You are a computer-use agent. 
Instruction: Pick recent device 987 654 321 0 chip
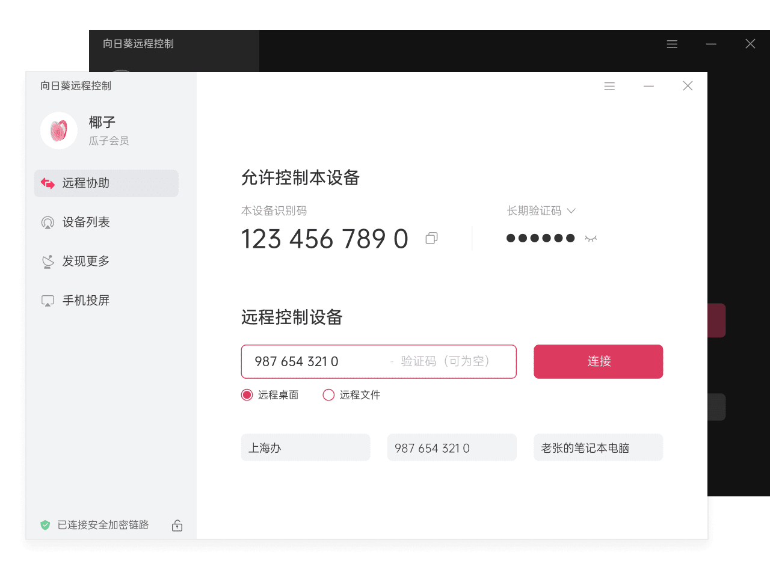pyautogui.click(x=452, y=448)
